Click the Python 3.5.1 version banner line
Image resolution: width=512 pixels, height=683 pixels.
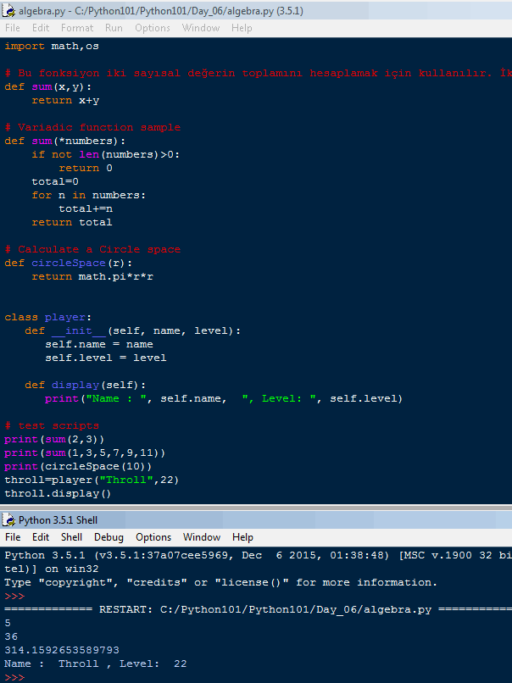(x=258, y=555)
